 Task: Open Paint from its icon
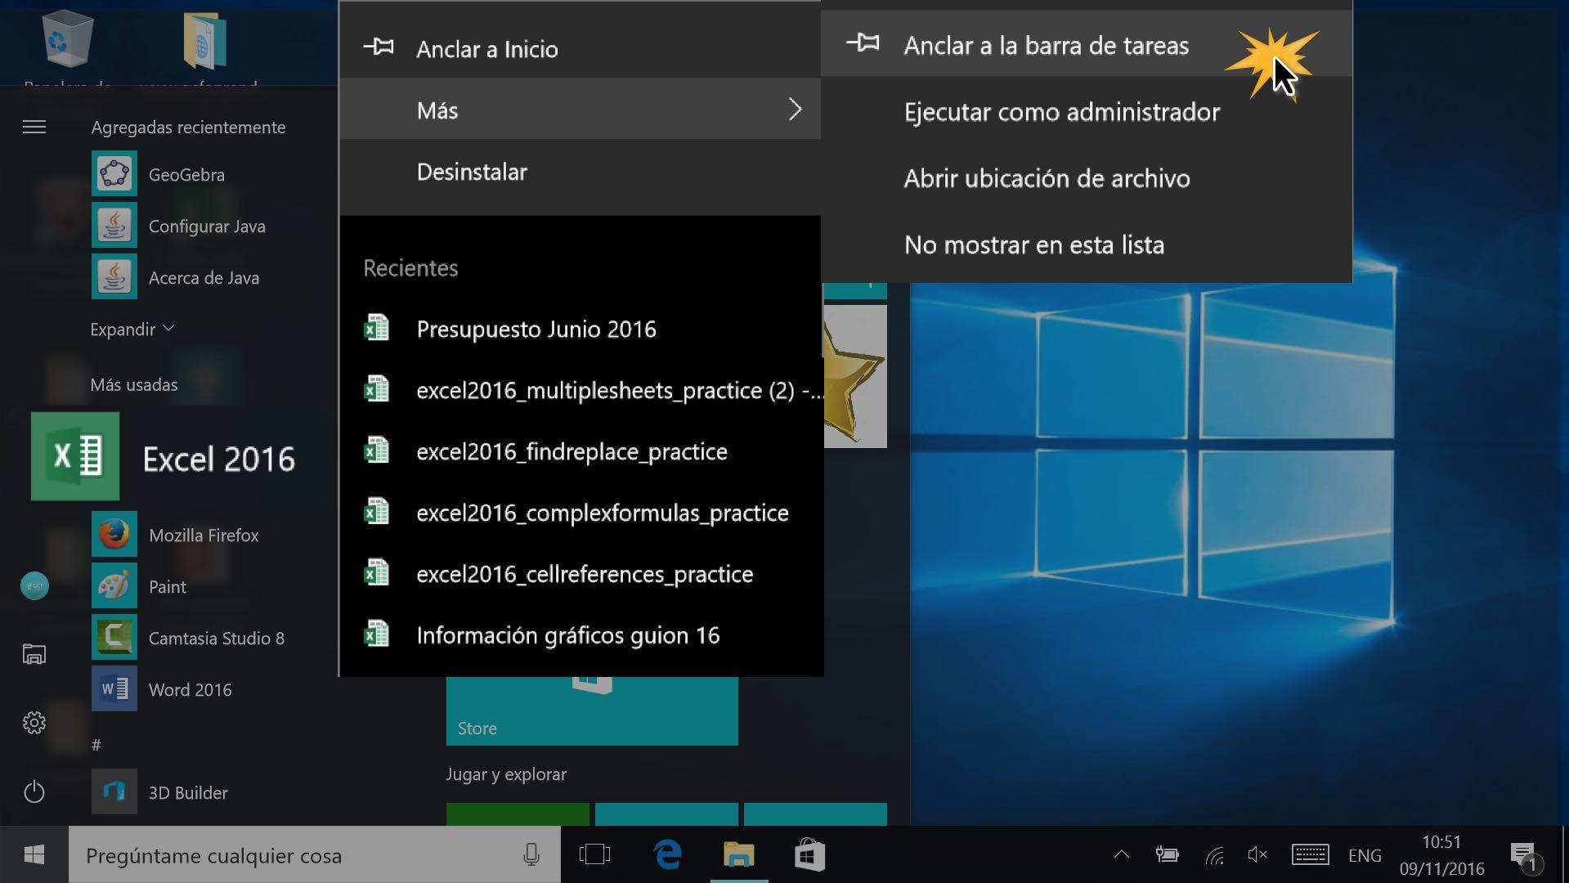click(114, 586)
